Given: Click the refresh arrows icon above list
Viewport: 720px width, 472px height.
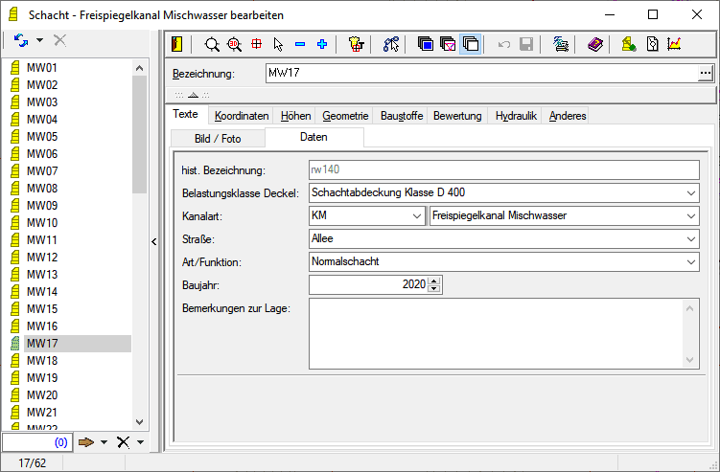Looking at the screenshot, I should tap(21, 40).
